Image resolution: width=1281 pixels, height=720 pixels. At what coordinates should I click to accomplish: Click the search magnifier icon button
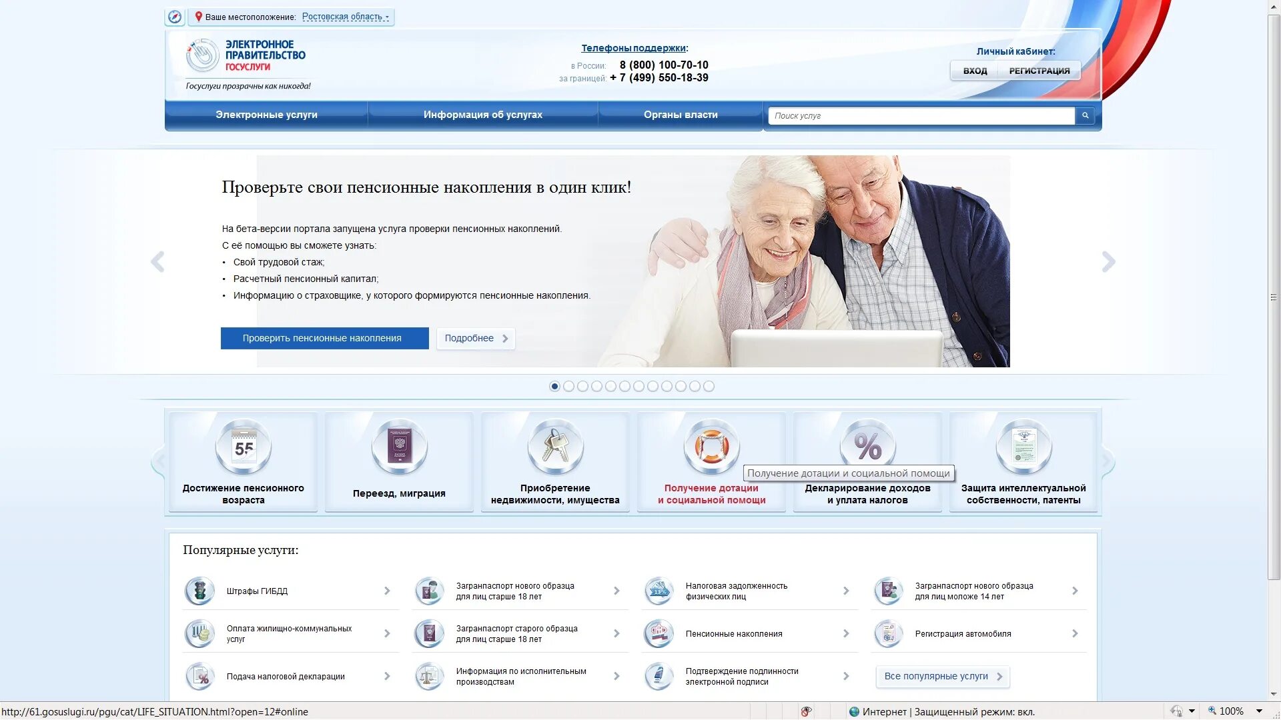click(1085, 115)
